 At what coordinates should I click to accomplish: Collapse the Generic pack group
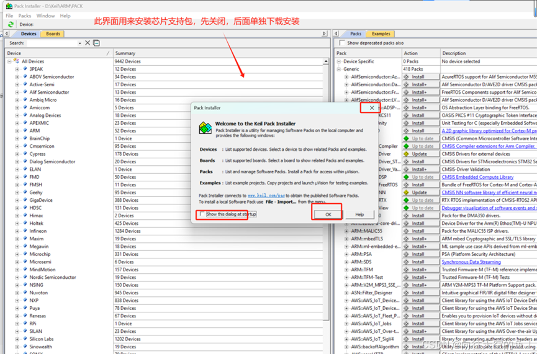pyautogui.click(x=339, y=69)
